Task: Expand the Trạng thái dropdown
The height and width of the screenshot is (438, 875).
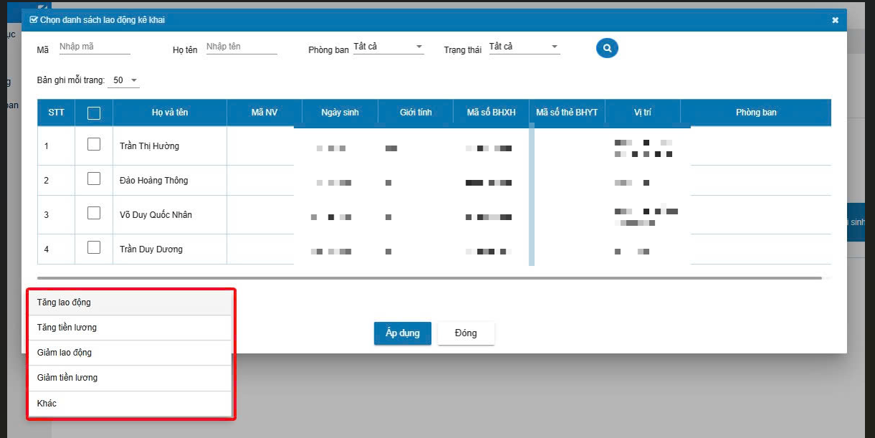Action: pos(524,47)
